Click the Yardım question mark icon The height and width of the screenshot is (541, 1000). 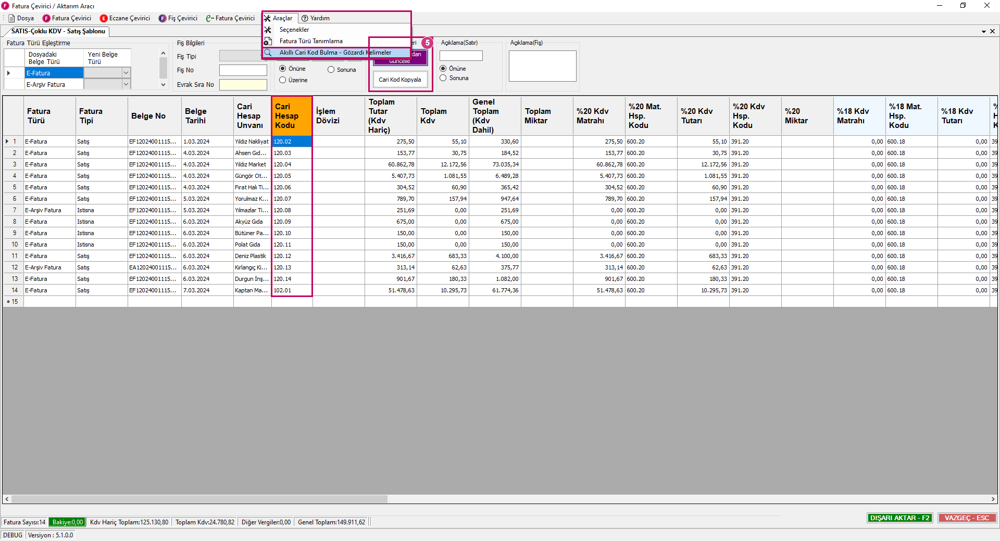pos(305,18)
